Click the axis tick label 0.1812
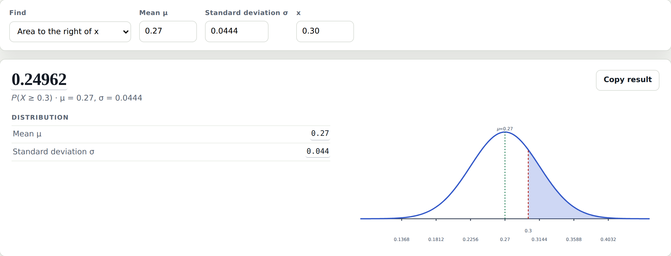Image resolution: width=671 pixels, height=256 pixels. (x=436, y=239)
